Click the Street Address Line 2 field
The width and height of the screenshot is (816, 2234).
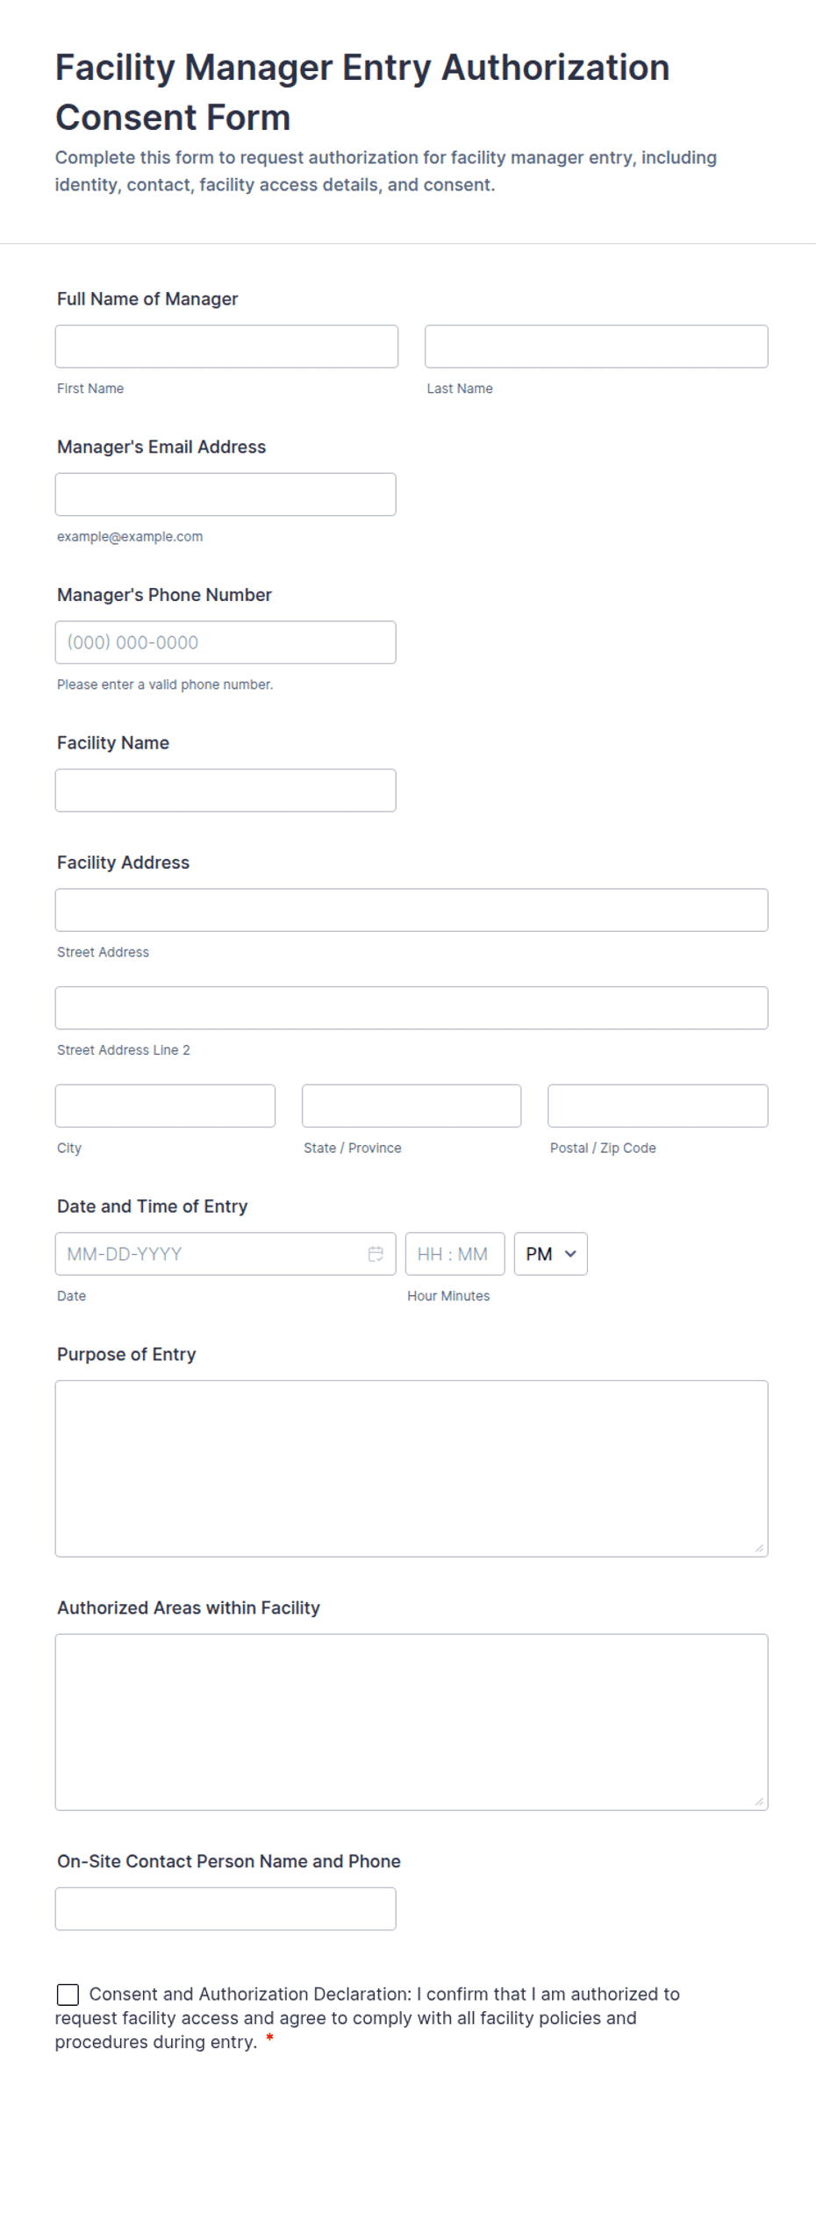tap(412, 1008)
